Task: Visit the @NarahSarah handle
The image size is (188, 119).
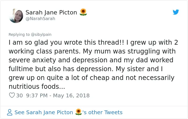Action: tap(40, 19)
